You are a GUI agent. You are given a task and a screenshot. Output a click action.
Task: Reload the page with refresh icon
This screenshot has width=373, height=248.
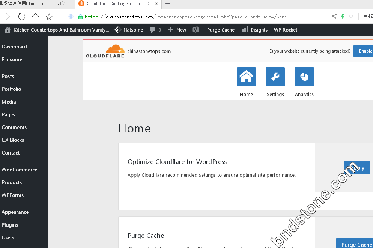pos(22,17)
